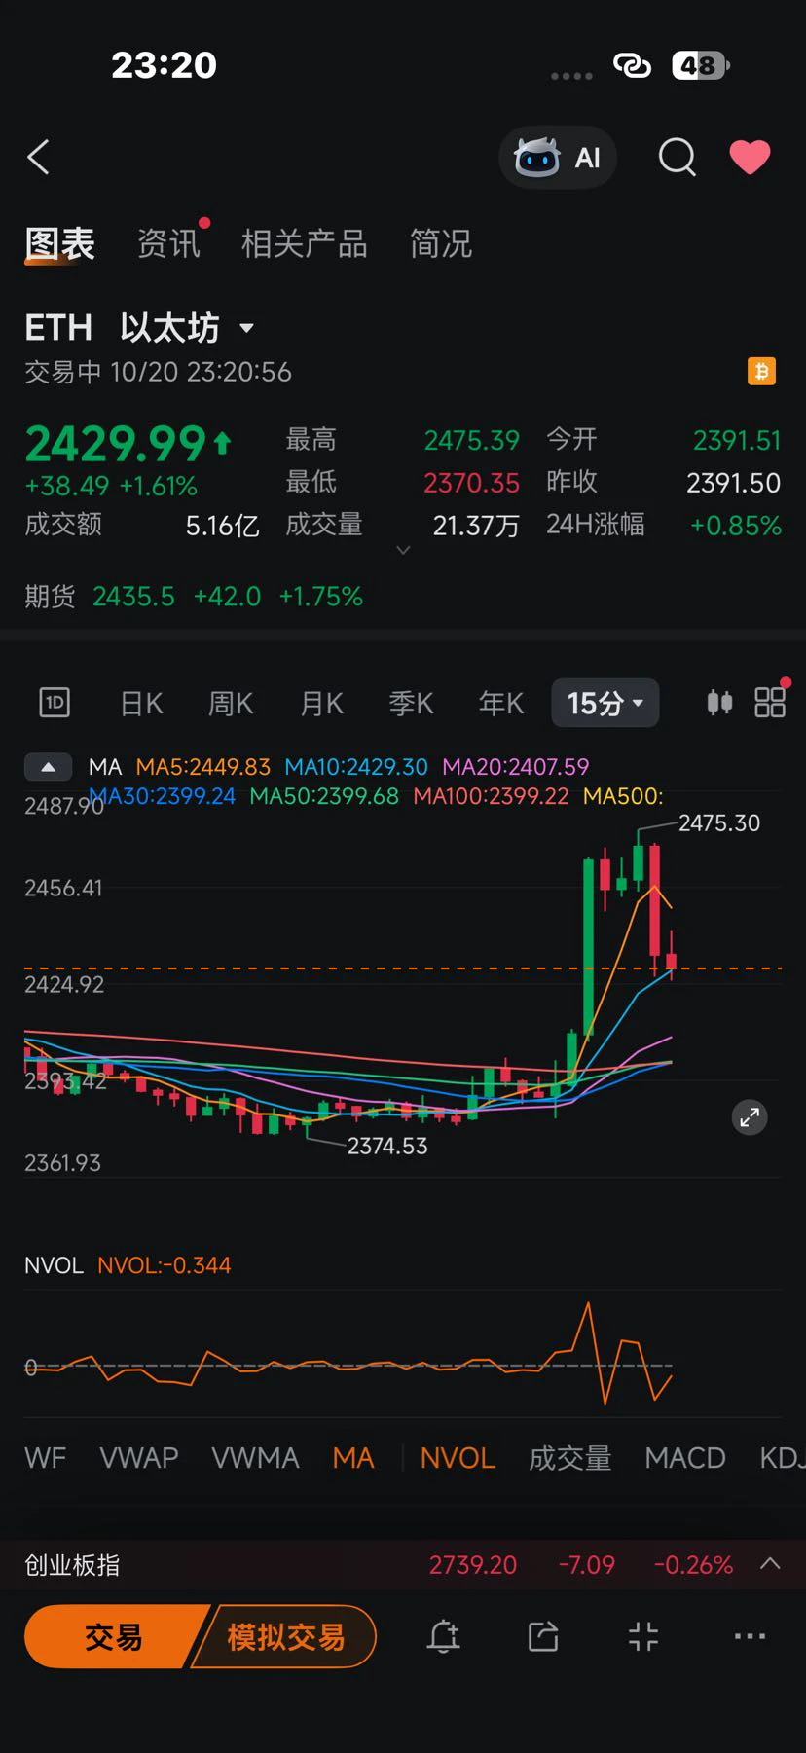This screenshot has width=806, height=1753.
Task: Open the 简况 tab
Action: pos(441,243)
